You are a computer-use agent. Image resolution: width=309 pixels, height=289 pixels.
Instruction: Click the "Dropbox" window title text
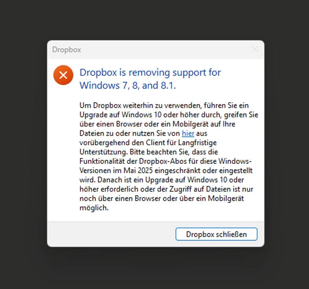67,50
